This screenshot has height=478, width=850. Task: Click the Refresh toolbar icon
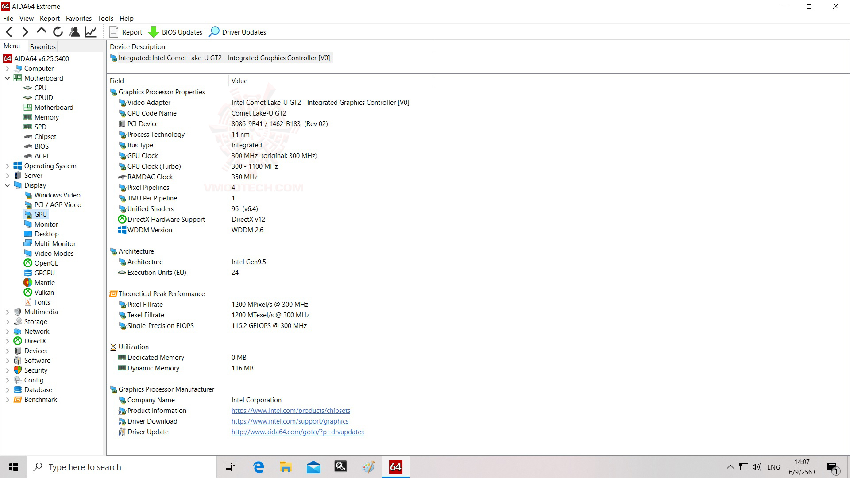point(58,32)
